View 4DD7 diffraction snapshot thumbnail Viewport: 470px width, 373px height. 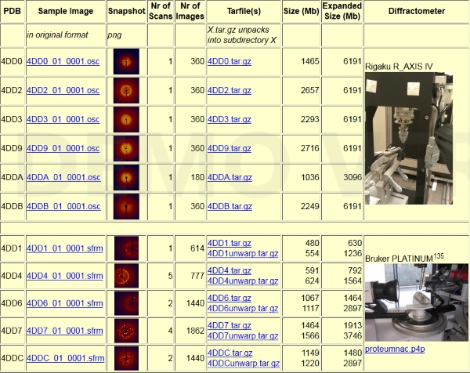(126, 331)
